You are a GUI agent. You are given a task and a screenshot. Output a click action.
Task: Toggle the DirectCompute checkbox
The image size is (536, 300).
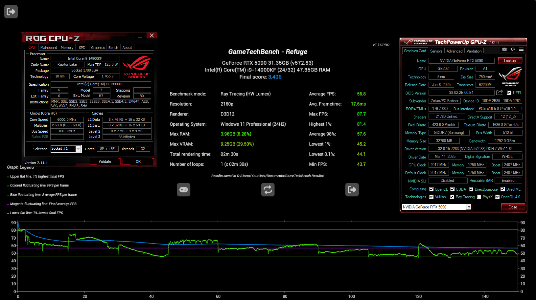point(471,189)
